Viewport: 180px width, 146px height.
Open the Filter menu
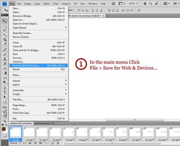(x=56, y=4)
